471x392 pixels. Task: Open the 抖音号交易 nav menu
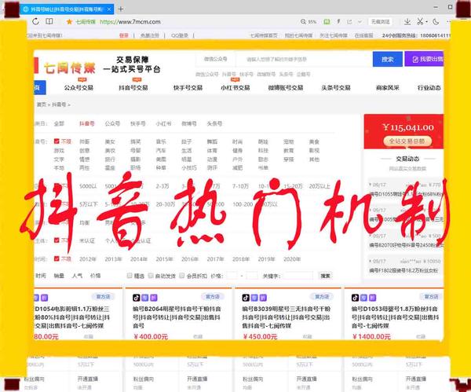tap(133, 87)
